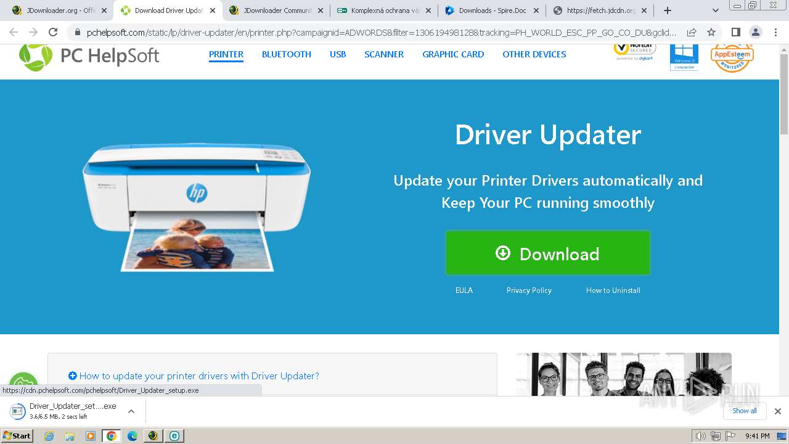Click the volume speaker tray icon
Screen dimensions: 789x444
coord(701,436)
